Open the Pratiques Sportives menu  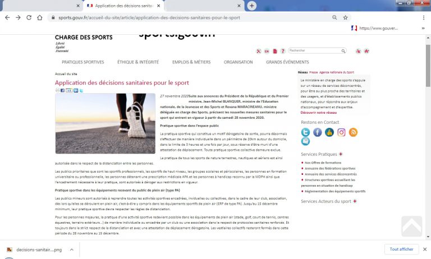pyautogui.click(x=82, y=62)
